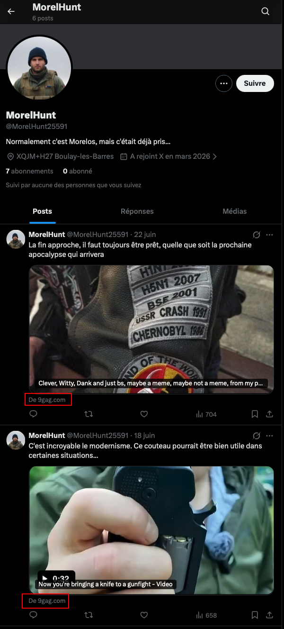
Task: Like the 18 juin knife post
Action: [144, 615]
